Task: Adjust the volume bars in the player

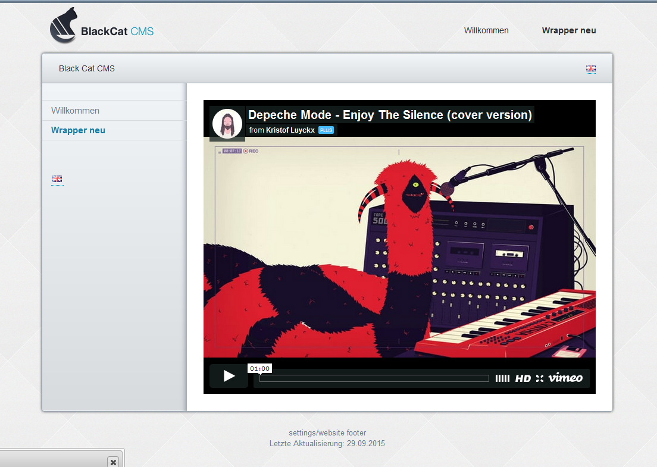Action: pyautogui.click(x=502, y=378)
